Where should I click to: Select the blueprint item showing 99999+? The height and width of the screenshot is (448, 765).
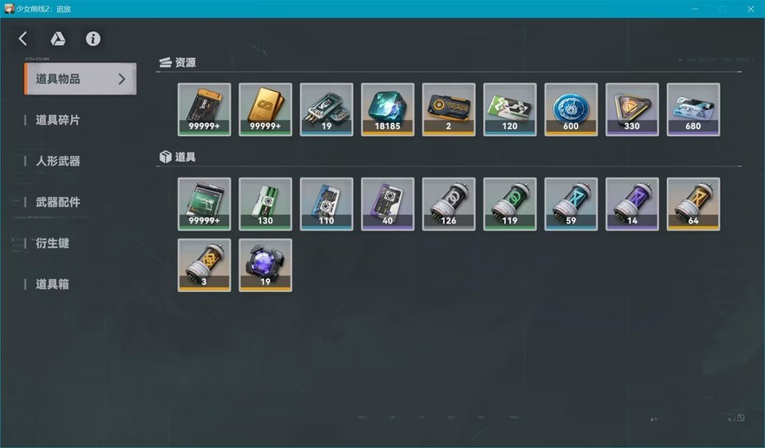point(205,204)
